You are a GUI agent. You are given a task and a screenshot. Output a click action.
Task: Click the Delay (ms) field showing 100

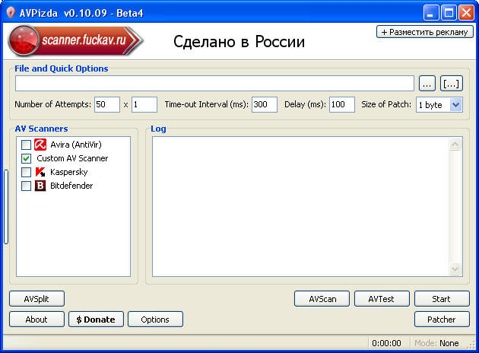(342, 104)
